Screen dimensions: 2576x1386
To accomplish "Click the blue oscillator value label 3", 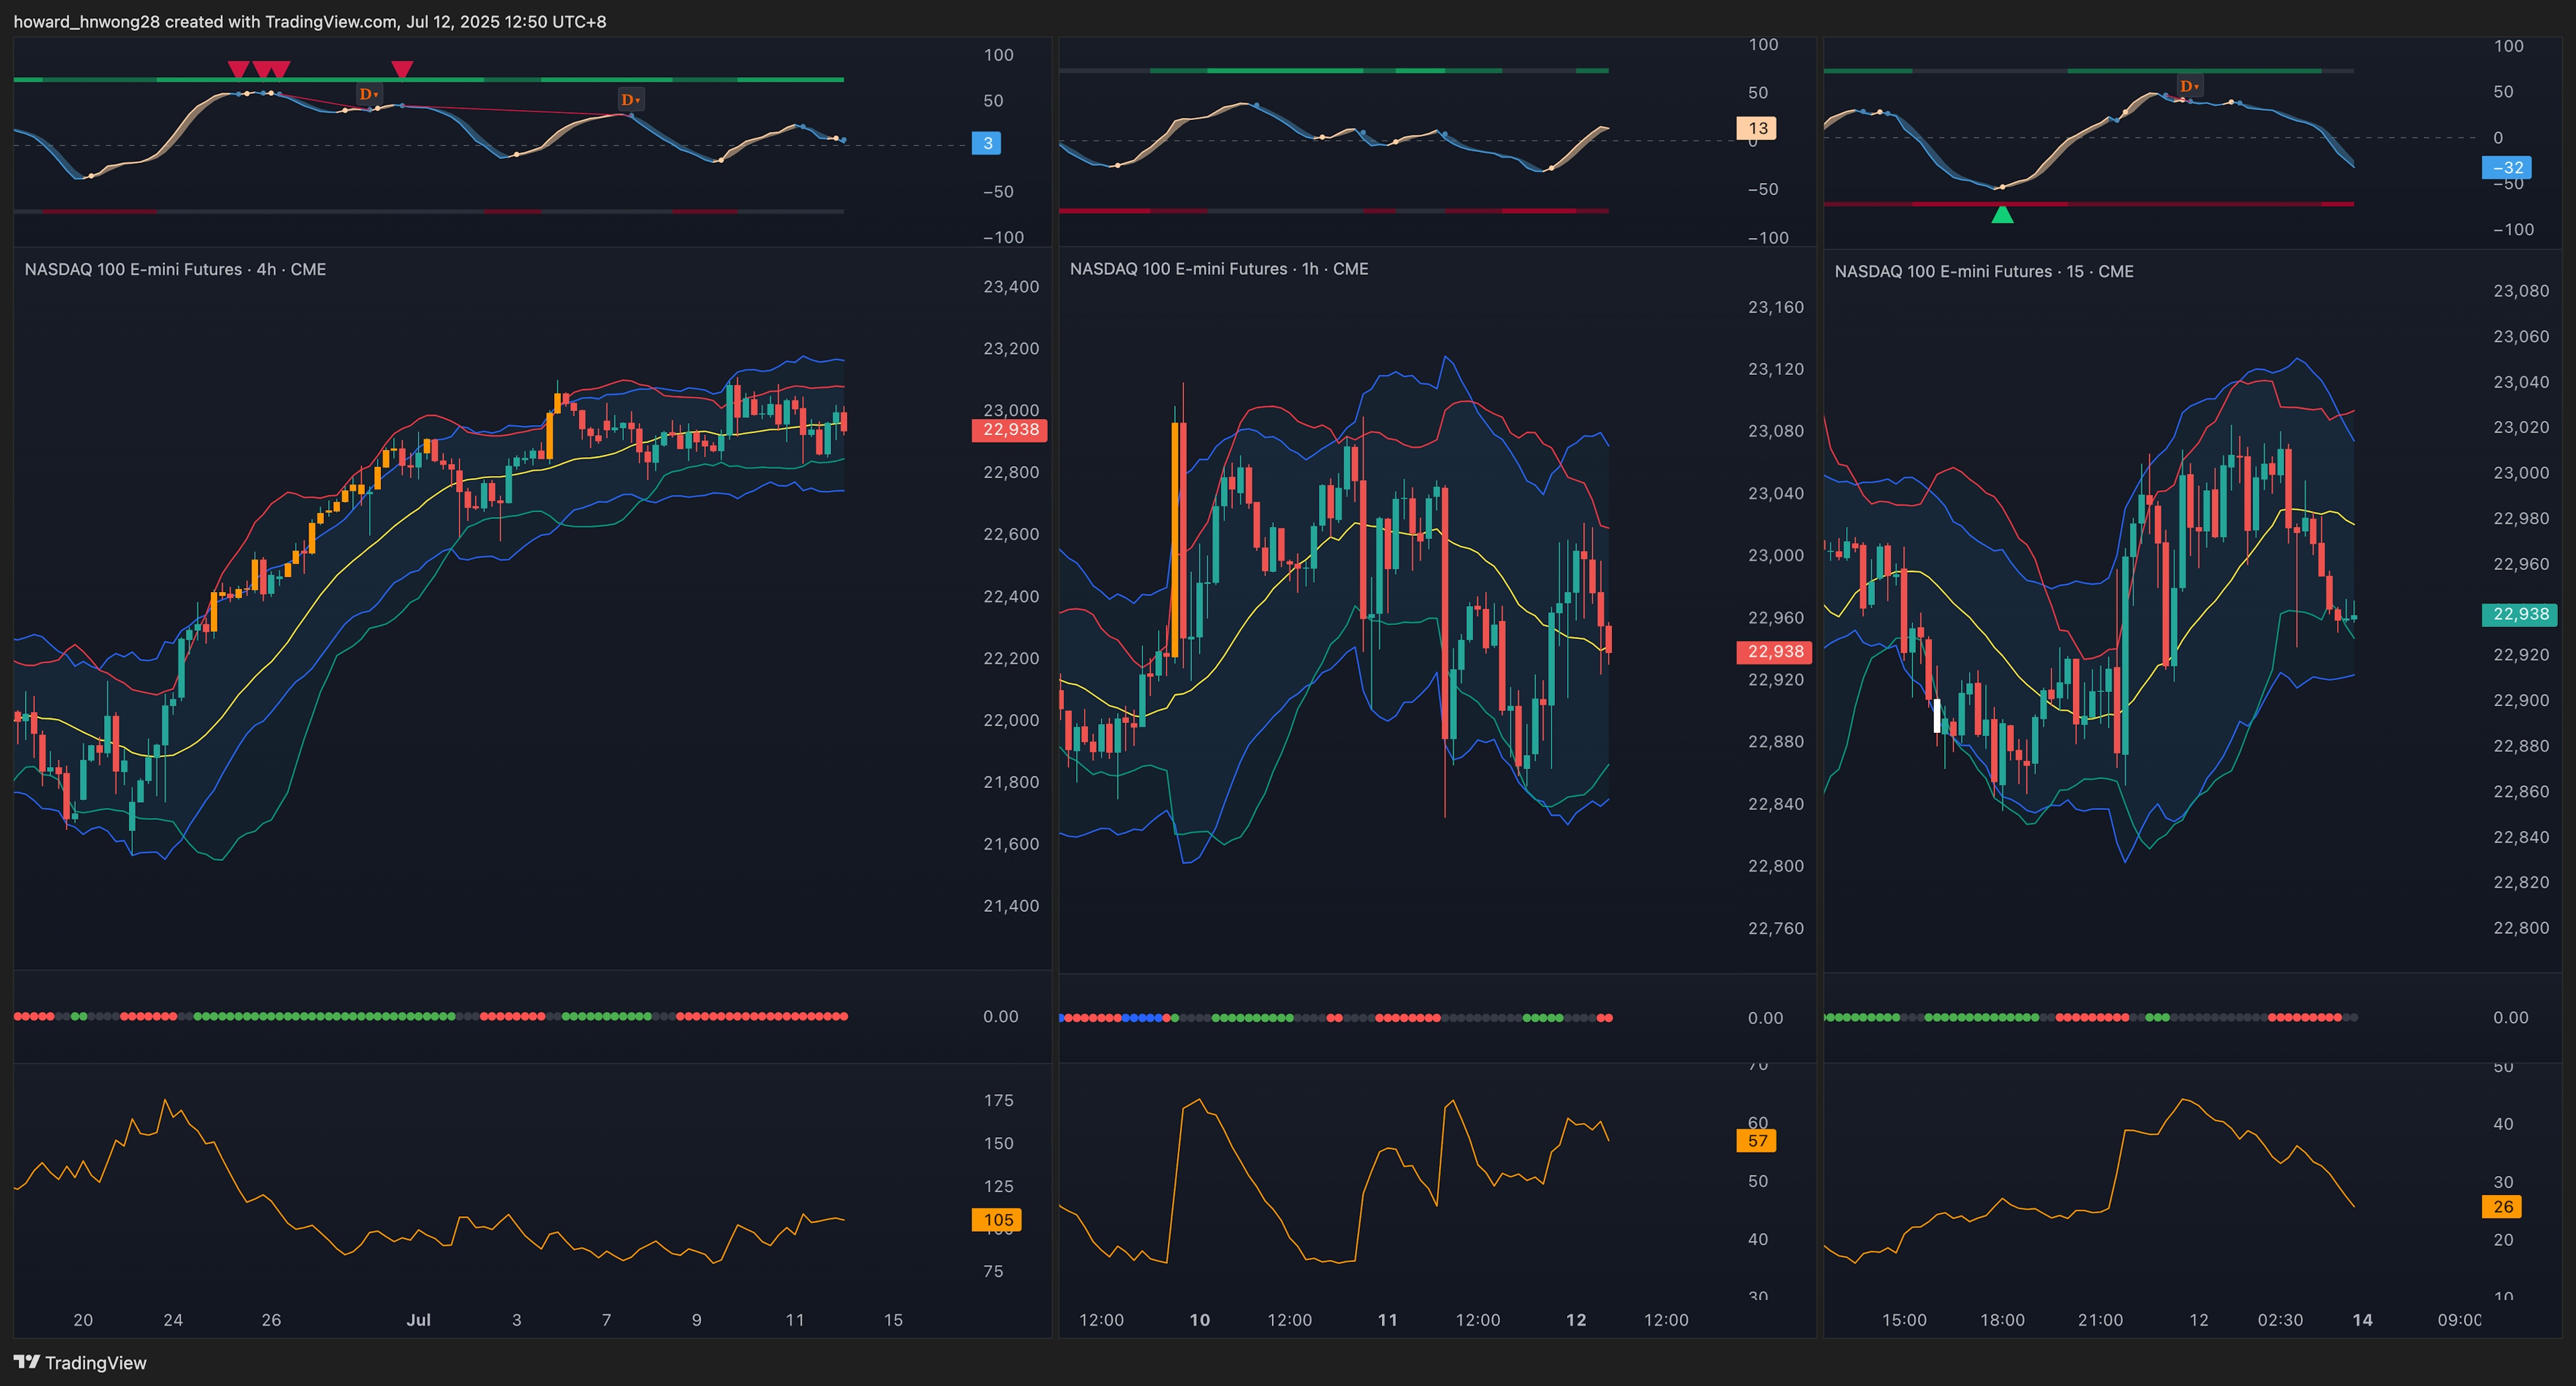I will [x=987, y=143].
